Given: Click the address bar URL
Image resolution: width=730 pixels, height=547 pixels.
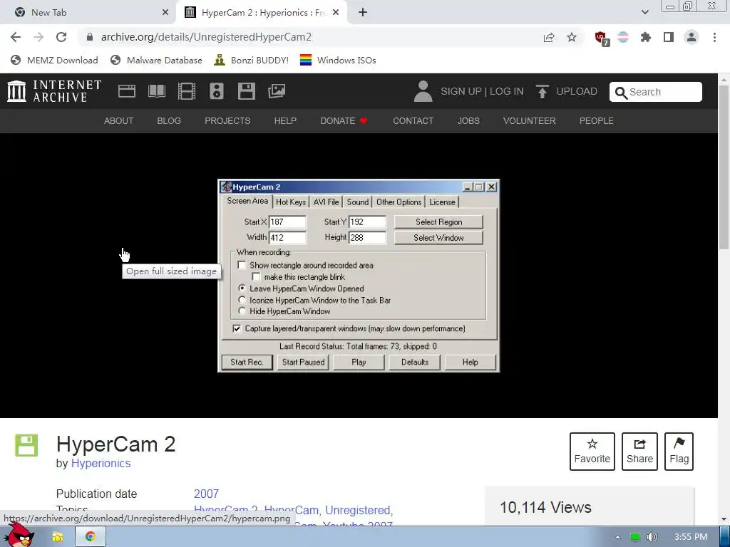Looking at the screenshot, I should (206, 37).
